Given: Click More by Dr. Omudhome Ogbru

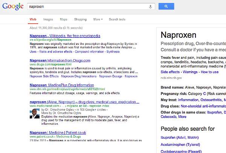Looking at the screenshot, I should 61,113.
